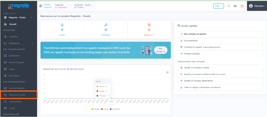This screenshot has height=117, width=267.
Task: Toggle the Leads legend series in chart
Action: coord(105,109)
